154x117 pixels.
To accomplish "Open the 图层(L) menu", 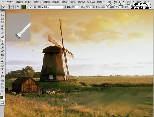I will pos(37,2).
